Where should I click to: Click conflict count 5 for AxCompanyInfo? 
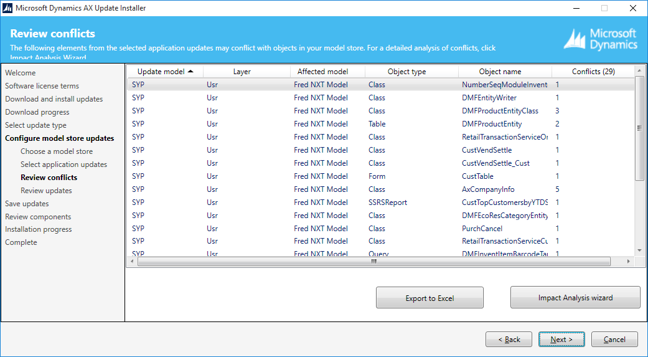(558, 189)
